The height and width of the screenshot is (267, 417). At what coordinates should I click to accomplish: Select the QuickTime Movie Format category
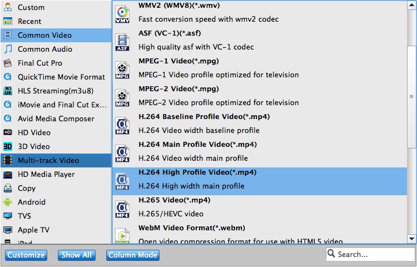click(56, 77)
